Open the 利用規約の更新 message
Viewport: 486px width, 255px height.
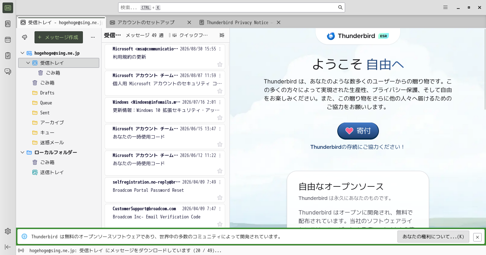click(x=165, y=56)
